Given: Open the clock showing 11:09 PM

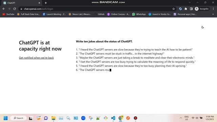Looking at the screenshot, I should click(210, 118).
